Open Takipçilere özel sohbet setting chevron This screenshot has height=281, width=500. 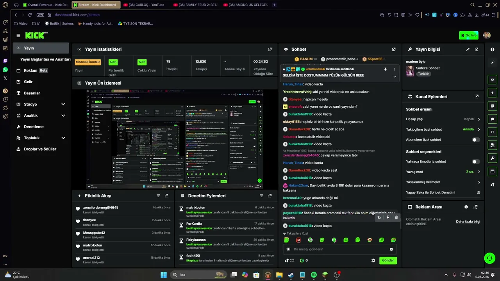click(x=479, y=129)
